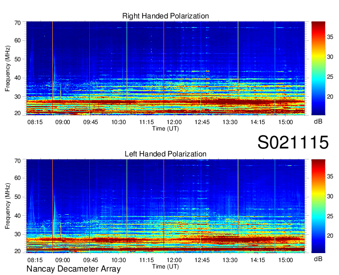Click "12:45" tick under Right Handed plot

[x=202, y=122]
